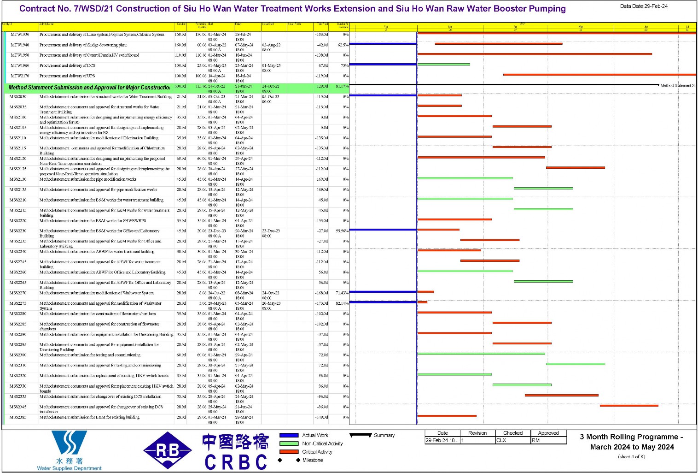Select activity ID MSS2130
Image resolution: width=698 pixels, height=473 pixels.
coord(18,179)
